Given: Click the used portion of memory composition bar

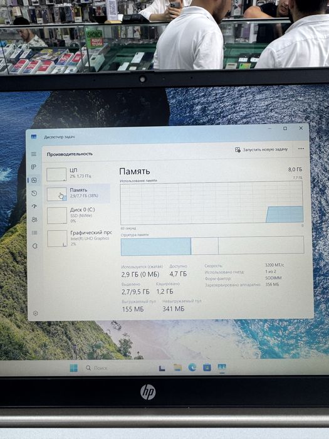Looking at the screenshot, I should click(x=155, y=246).
